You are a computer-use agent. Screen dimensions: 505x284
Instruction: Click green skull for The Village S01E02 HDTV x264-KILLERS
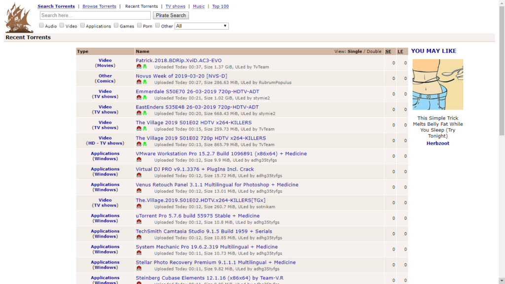145,129
